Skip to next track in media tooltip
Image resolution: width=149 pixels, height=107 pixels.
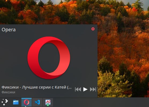tap(93, 89)
